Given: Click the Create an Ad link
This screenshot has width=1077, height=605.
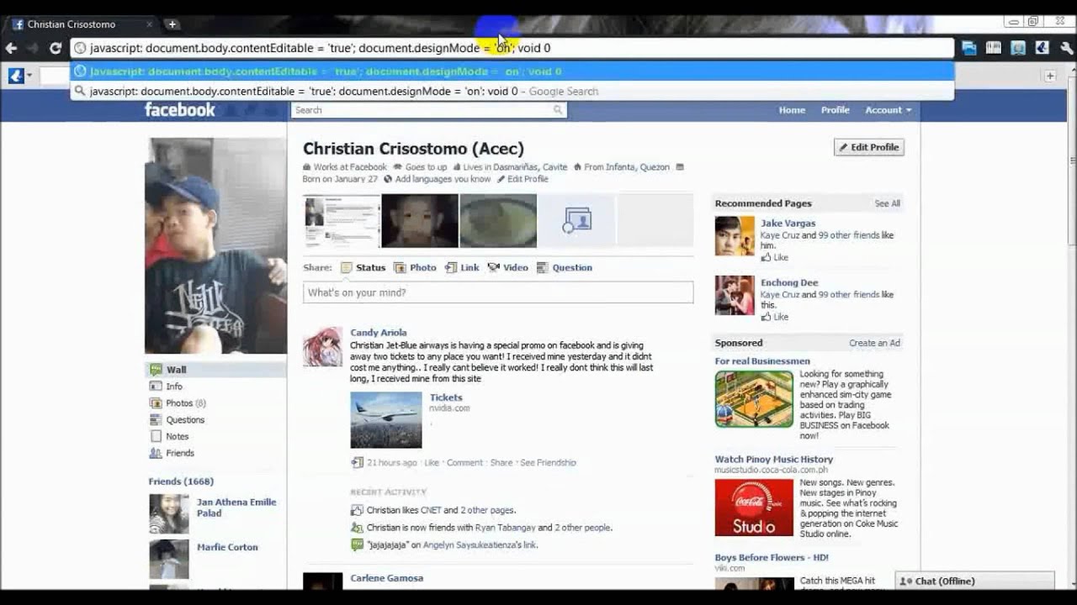Looking at the screenshot, I should (x=874, y=343).
